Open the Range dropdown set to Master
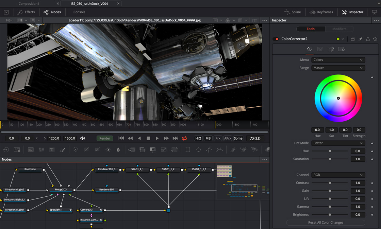Viewport: 381px width, 229px height. pyautogui.click(x=338, y=68)
